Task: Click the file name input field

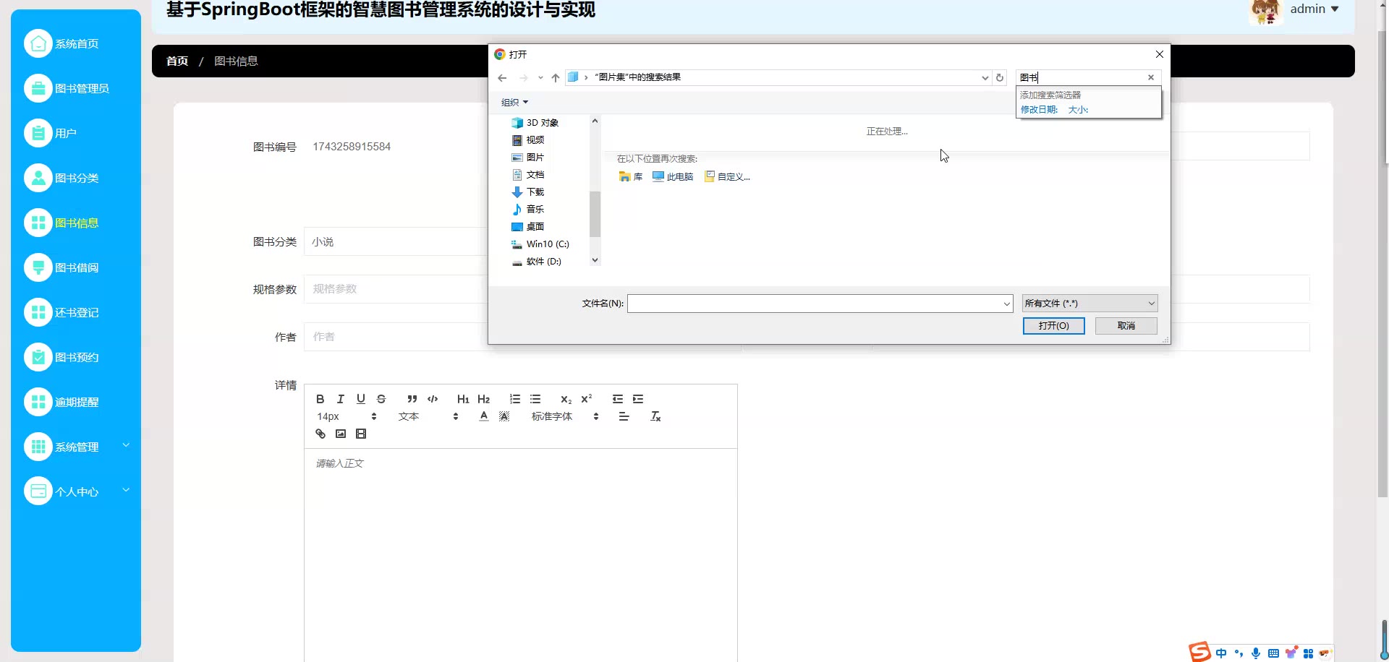Action: coord(814,304)
